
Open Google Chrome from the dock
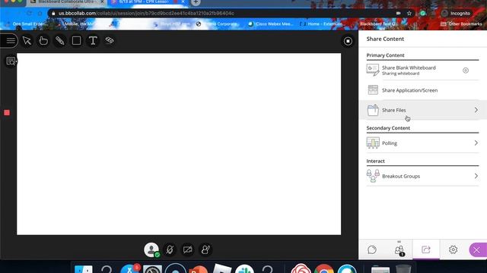coord(323,268)
